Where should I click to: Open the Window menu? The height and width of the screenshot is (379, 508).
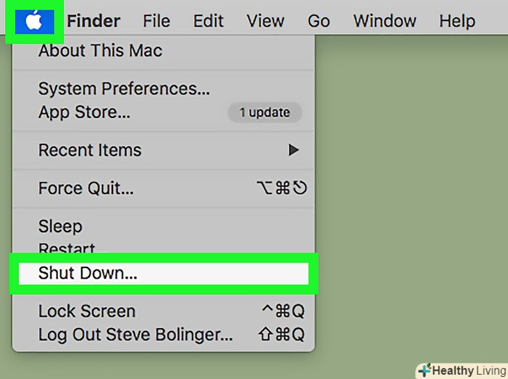384,21
